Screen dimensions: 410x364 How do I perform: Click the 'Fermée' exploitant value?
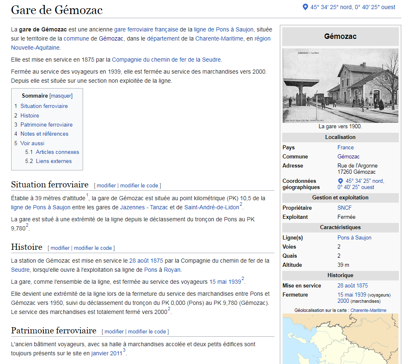point(346,217)
